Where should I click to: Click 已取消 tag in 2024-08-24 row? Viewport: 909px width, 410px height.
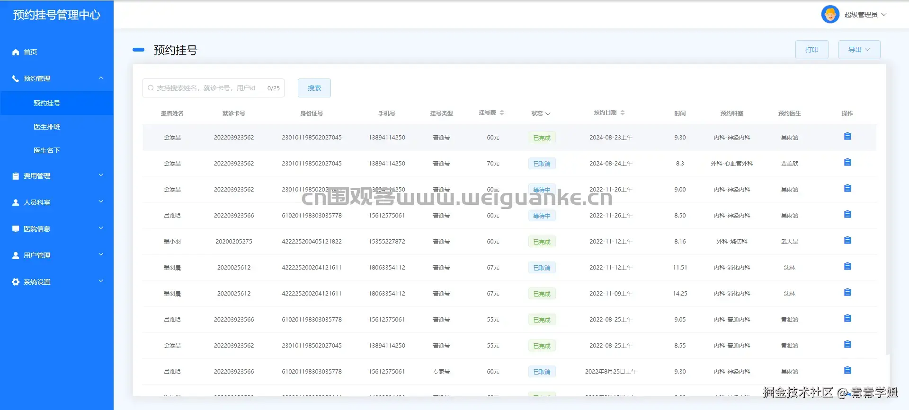click(542, 164)
